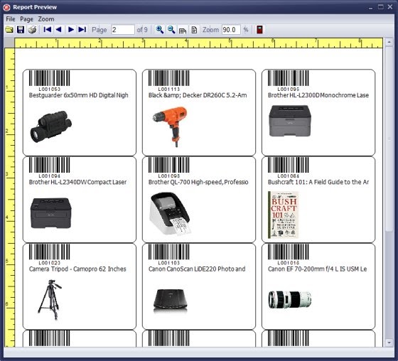Viewport: 398px width, 361px height.
Task: Click the Brother QL-700 label printer image
Action: coord(170,214)
